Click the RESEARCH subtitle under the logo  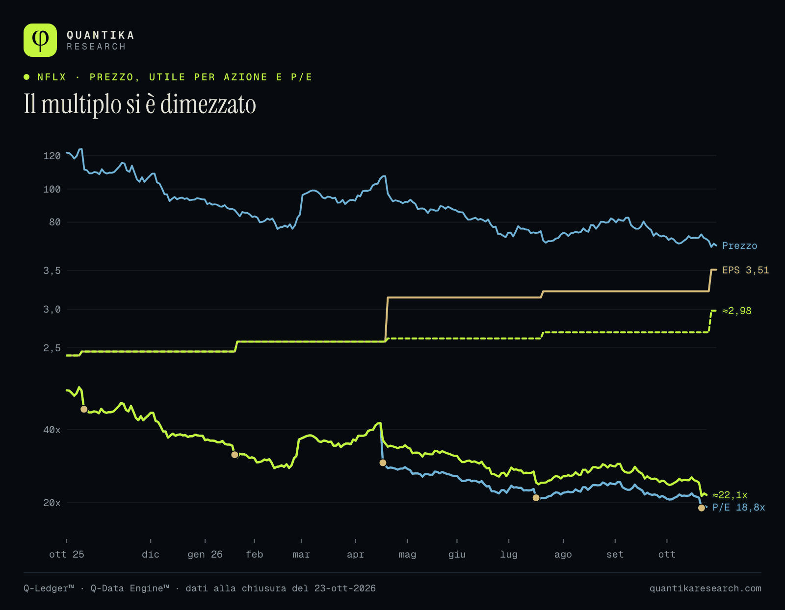(96, 47)
